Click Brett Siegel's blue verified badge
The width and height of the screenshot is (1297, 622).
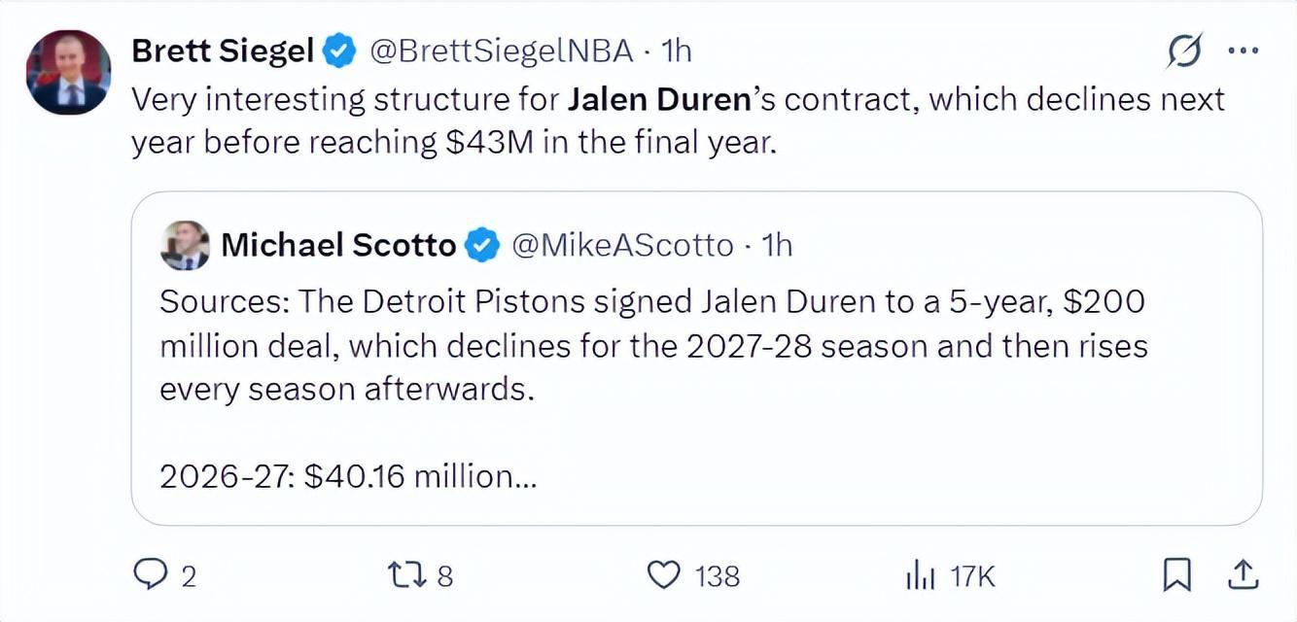[x=338, y=51]
